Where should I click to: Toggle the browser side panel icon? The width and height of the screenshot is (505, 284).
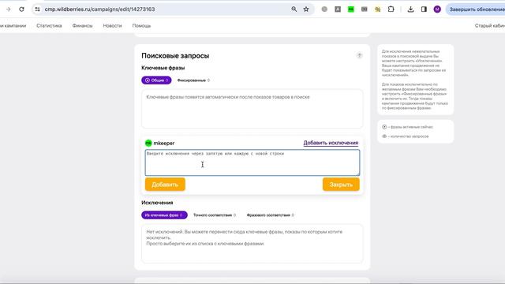tap(424, 9)
